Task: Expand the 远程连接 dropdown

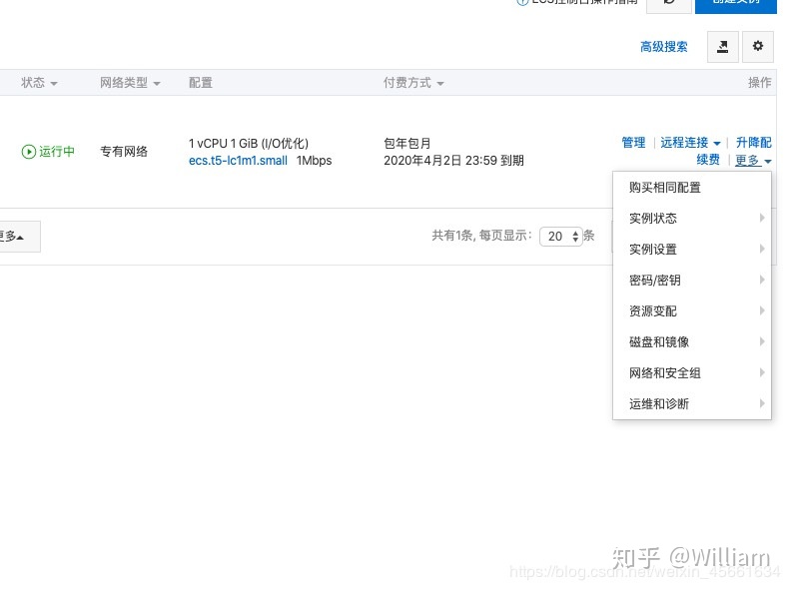Action: click(690, 143)
